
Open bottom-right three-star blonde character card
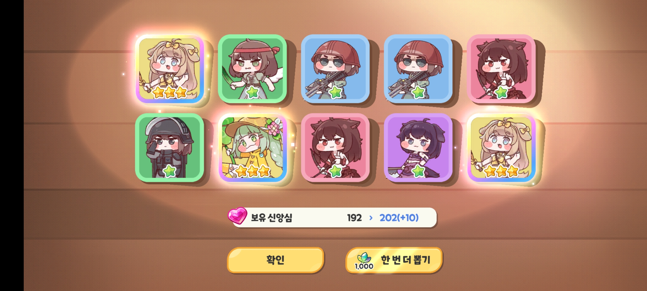(x=501, y=148)
